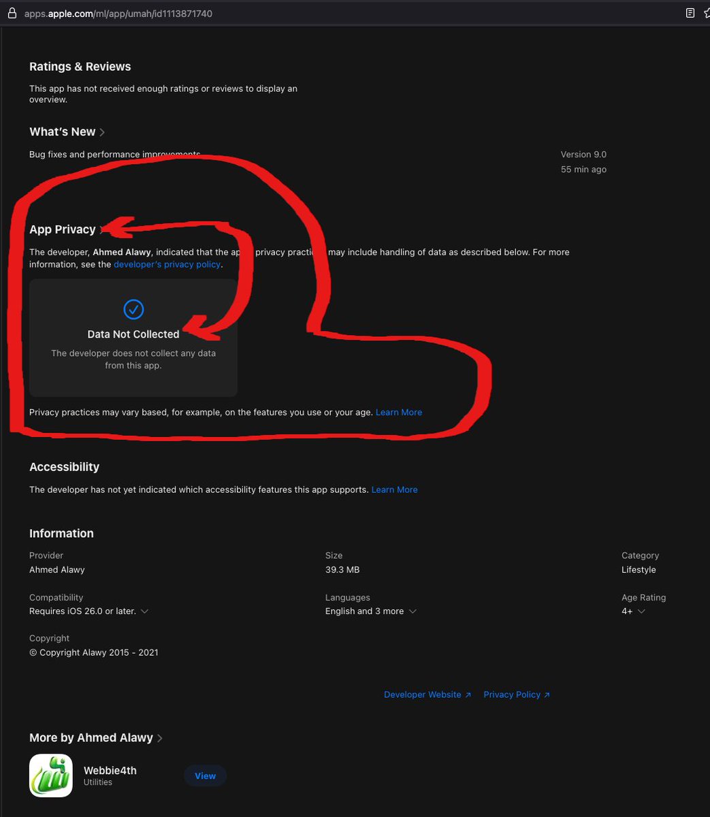Open the Privacy Policy footer link
The width and height of the screenshot is (710, 817).
click(517, 694)
